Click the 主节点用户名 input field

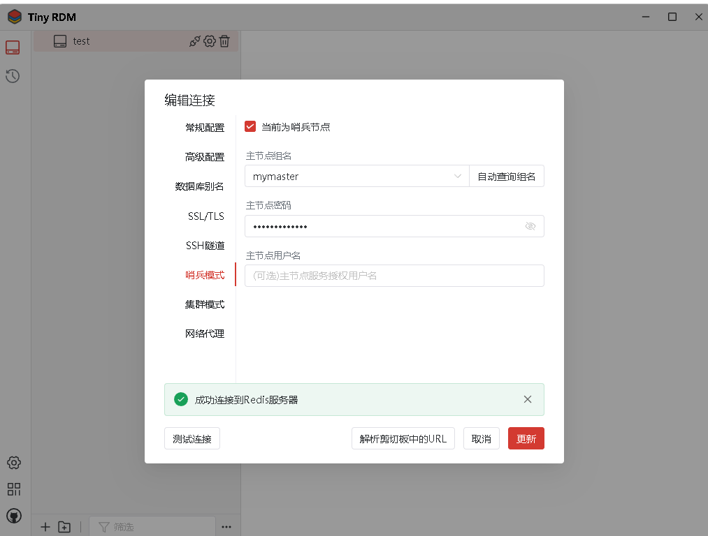pyautogui.click(x=394, y=276)
